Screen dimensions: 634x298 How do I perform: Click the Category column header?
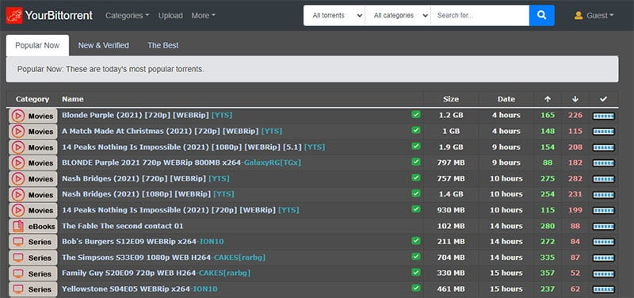coord(32,99)
